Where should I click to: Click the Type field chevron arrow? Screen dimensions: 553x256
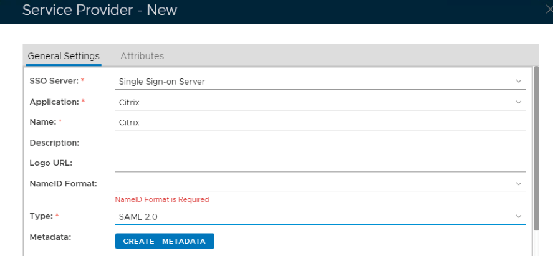click(x=518, y=216)
